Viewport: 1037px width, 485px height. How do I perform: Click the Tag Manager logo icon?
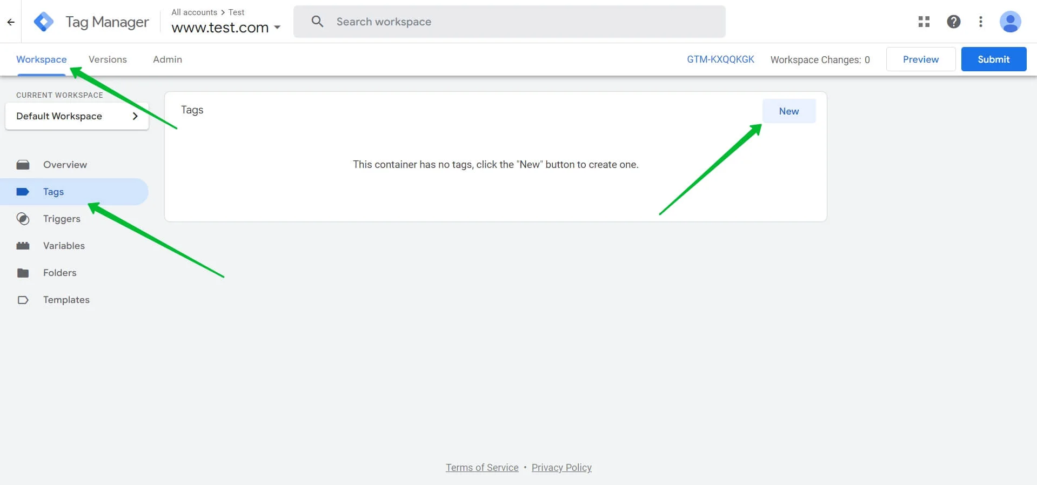pyautogui.click(x=44, y=22)
